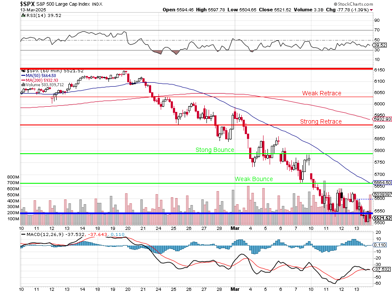Viewport: 392px width, 293px height.
Task: Select the "Strong Retrace" annotation label
Action: pyautogui.click(x=321, y=121)
